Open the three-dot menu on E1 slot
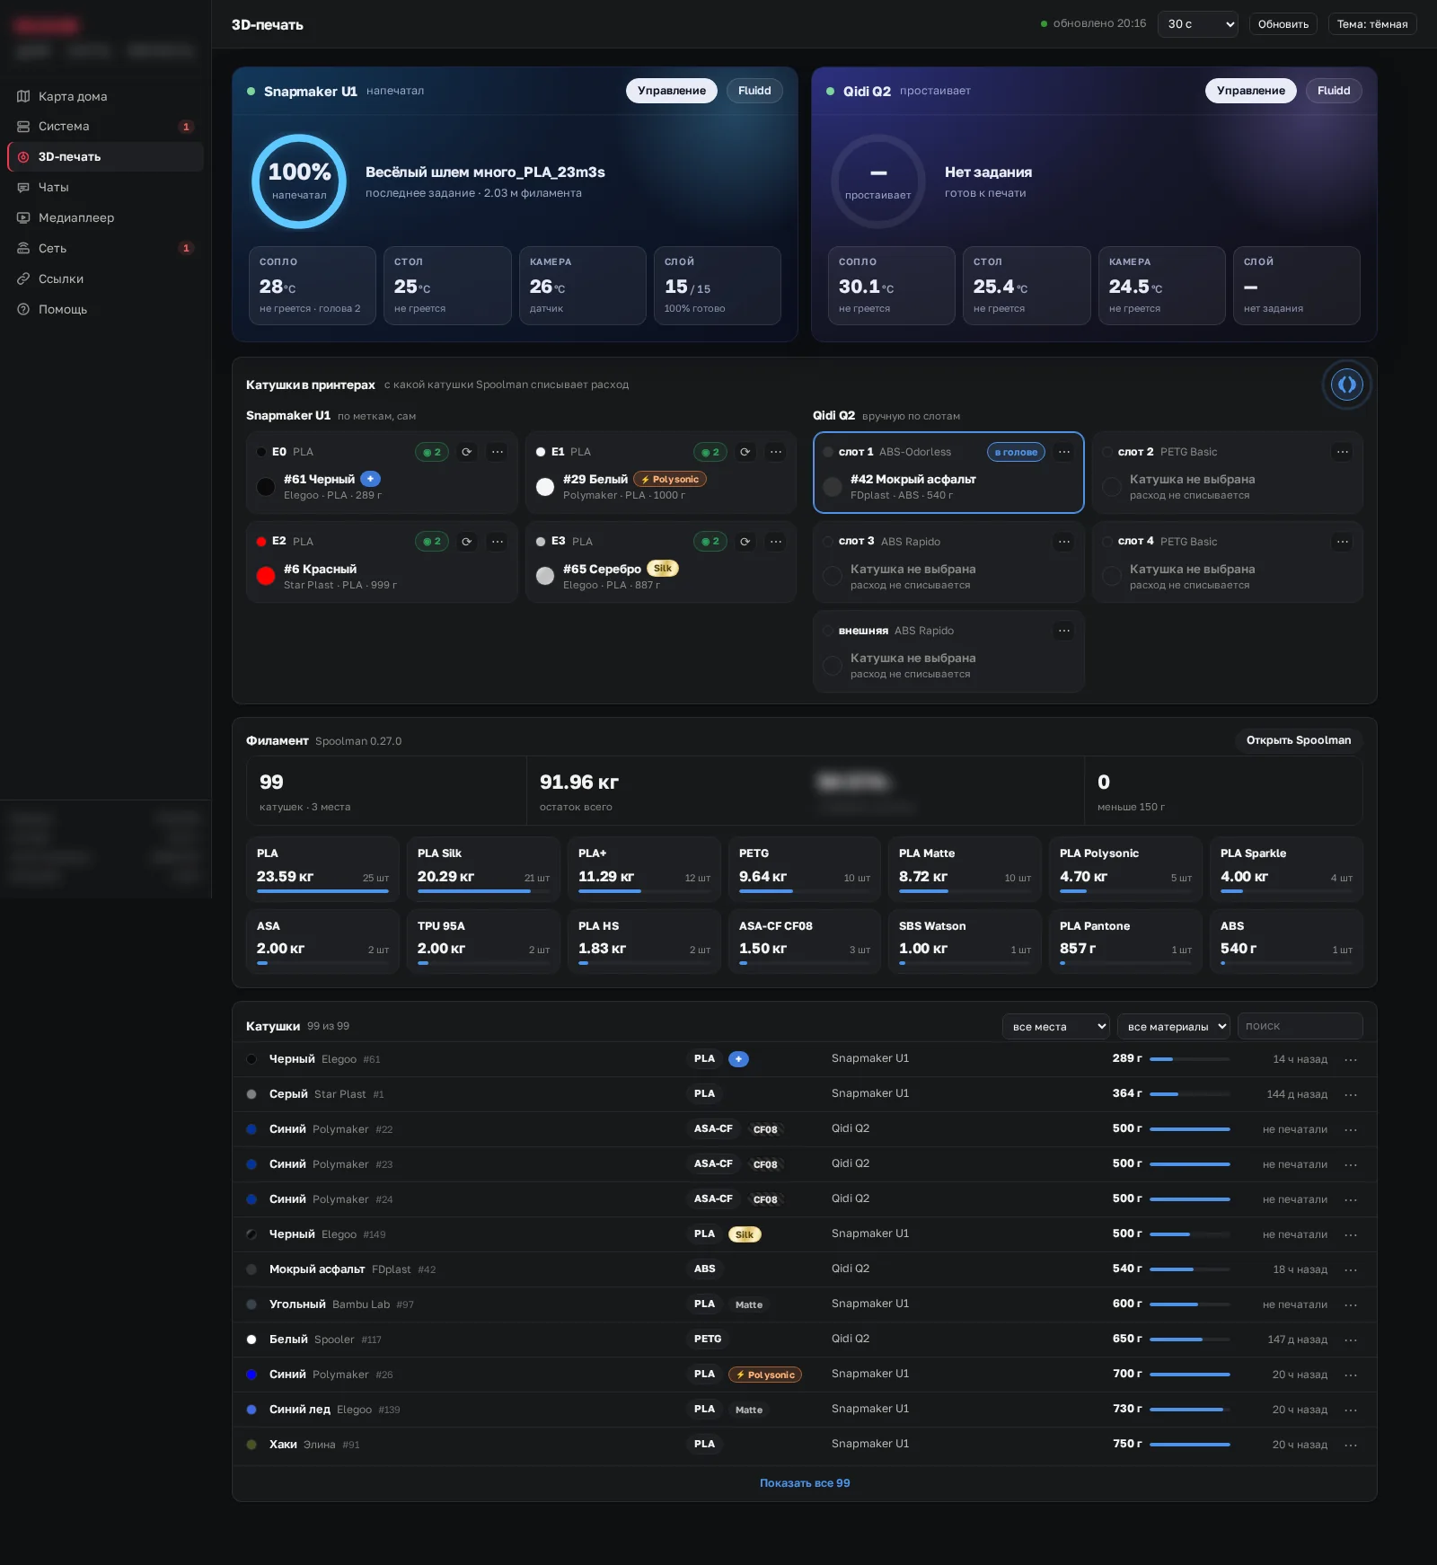 coord(776,452)
